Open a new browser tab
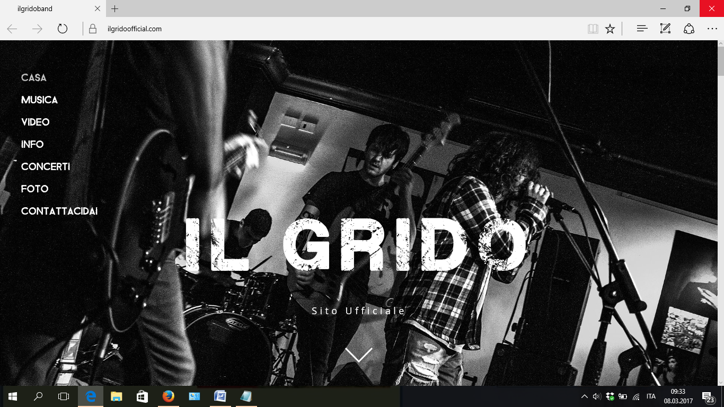724x407 pixels. click(x=115, y=8)
